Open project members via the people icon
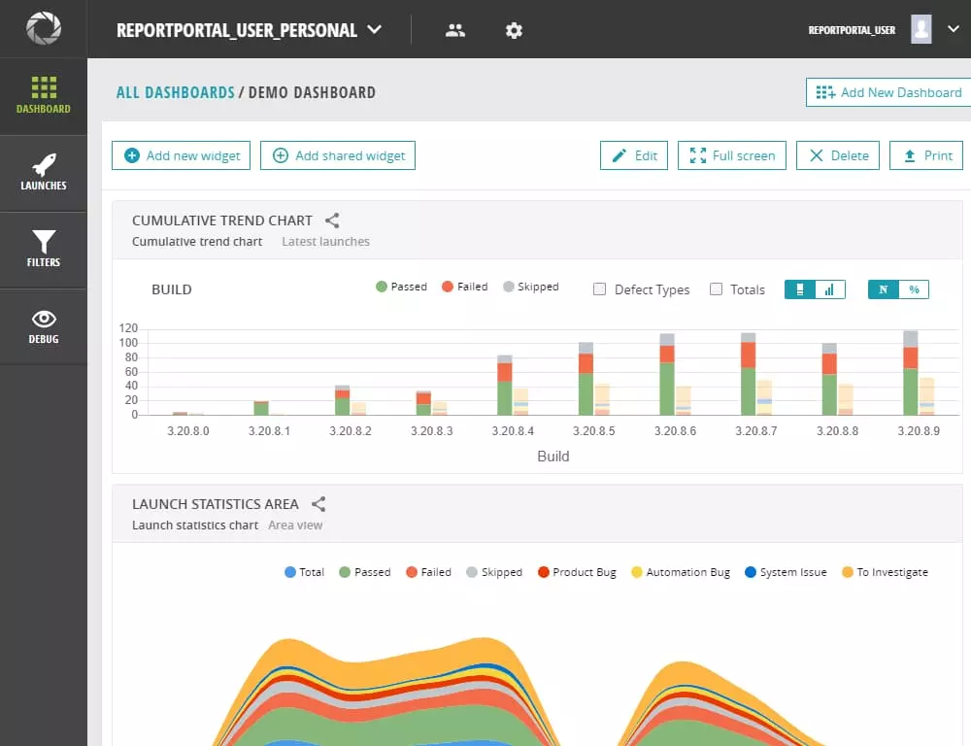 [x=455, y=30]
